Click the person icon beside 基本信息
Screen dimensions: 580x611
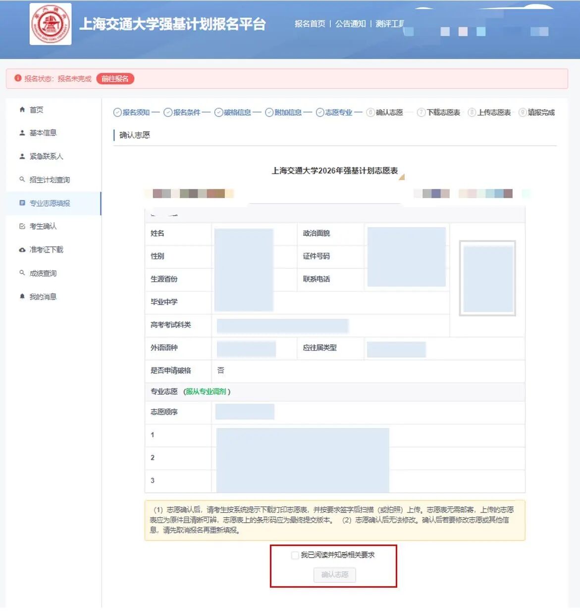pyautogui.click(x=22, y=133)
